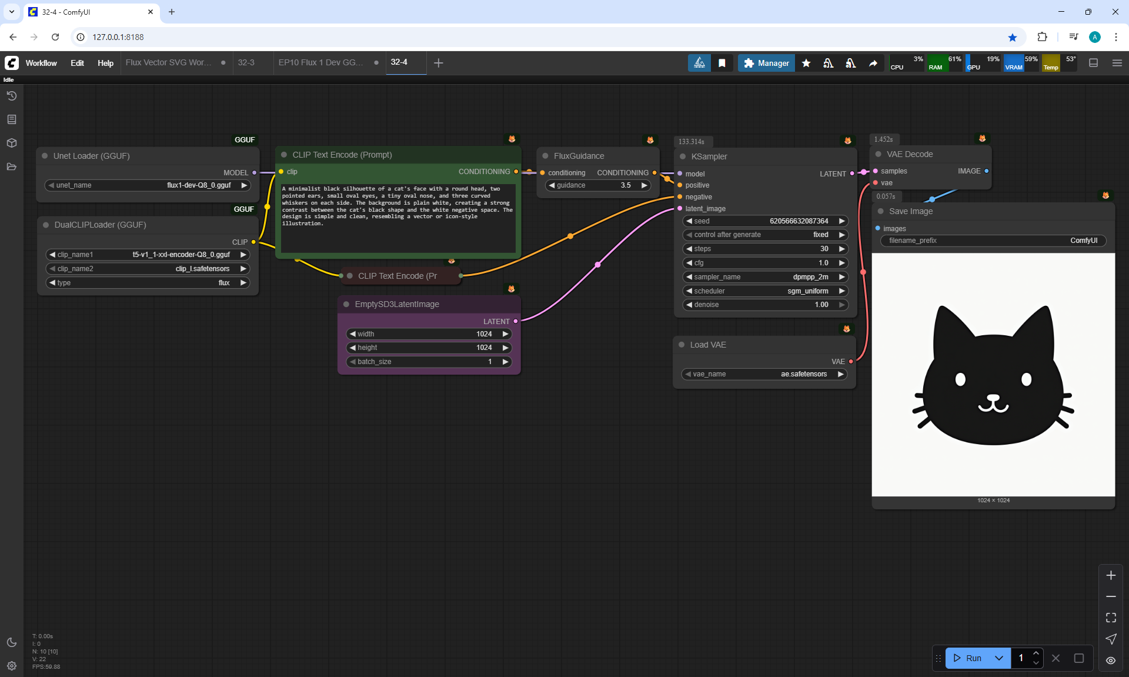This screenshot has width=1129, height=677.
Task: Open the queue history sidebar icon
Action: coord(11,96)
